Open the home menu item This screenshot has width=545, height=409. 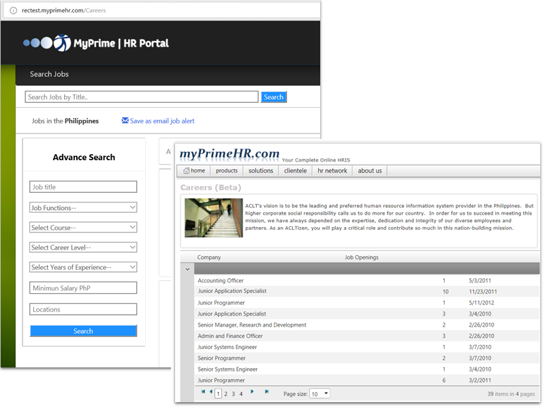[194, 170]
